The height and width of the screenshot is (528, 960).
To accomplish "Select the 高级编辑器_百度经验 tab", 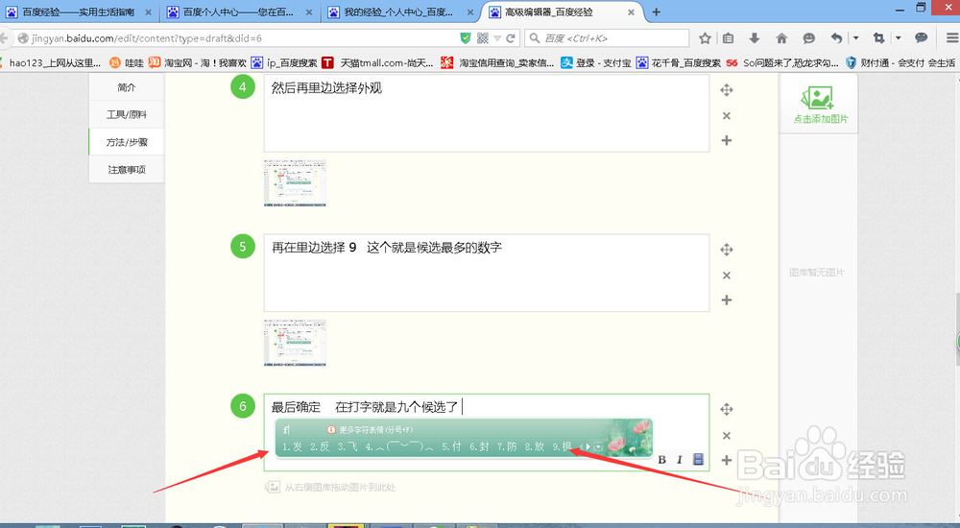I will pos(562,12).
